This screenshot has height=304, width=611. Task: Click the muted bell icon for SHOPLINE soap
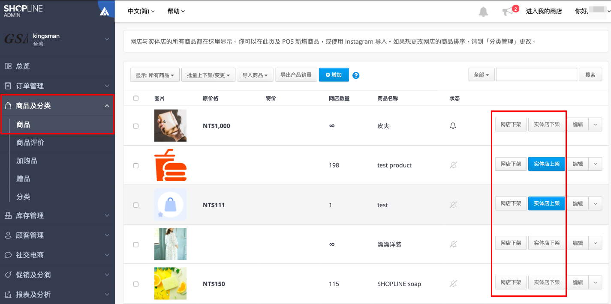(x=453, y=284)
